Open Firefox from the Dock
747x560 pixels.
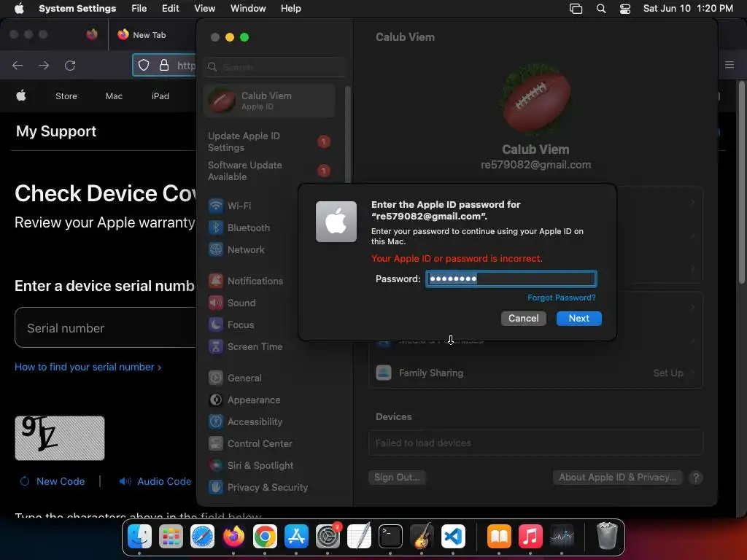[x=233, y=537]
